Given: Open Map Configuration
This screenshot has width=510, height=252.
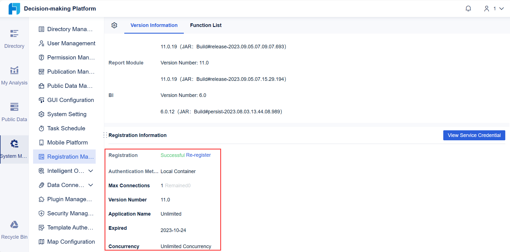Looking at the screenshot, I should [x=71, y=241].
